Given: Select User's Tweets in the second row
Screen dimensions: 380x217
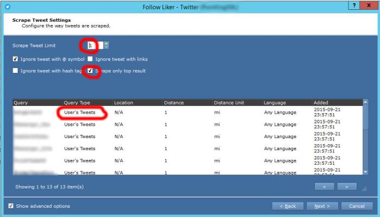Looking at the screenshot, I should point(80,125).
